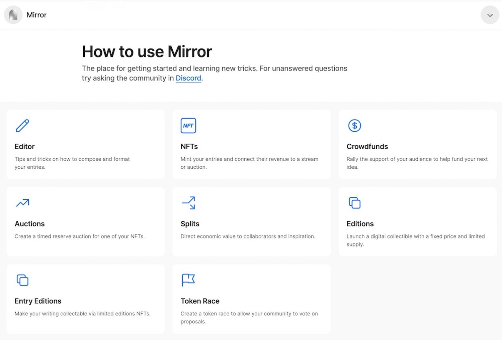The height and width of the screenshot is (340, 502).
Task: Open the NFTs guide title
Action: point(189,146)
